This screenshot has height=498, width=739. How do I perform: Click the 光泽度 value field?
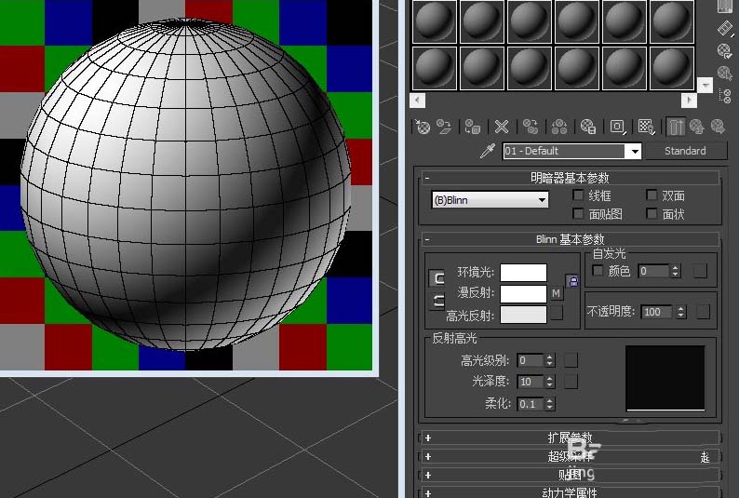pos(531,381)
